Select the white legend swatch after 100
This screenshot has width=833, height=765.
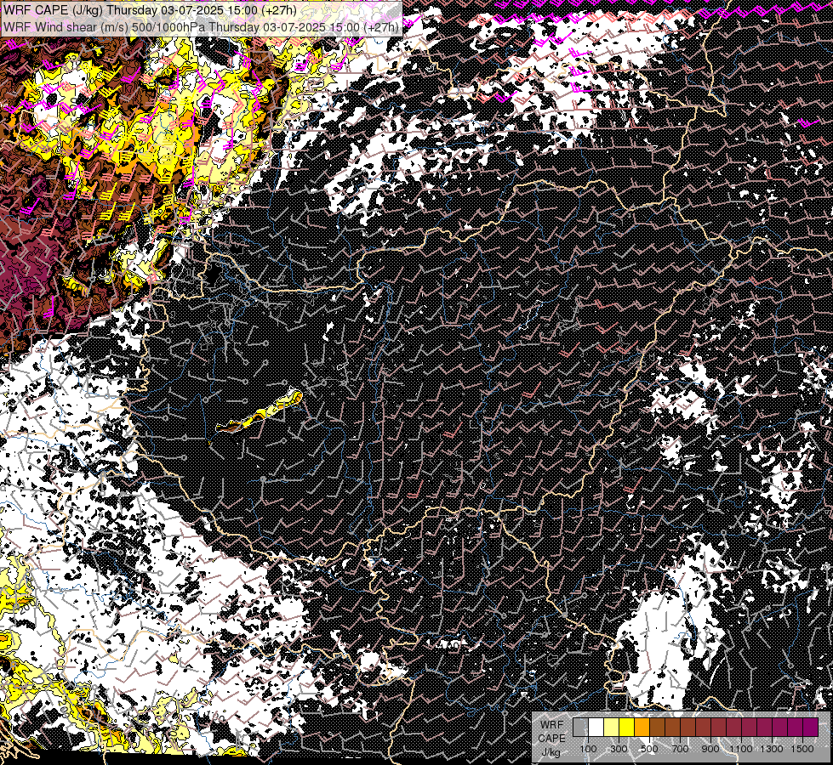click(596, 728)
